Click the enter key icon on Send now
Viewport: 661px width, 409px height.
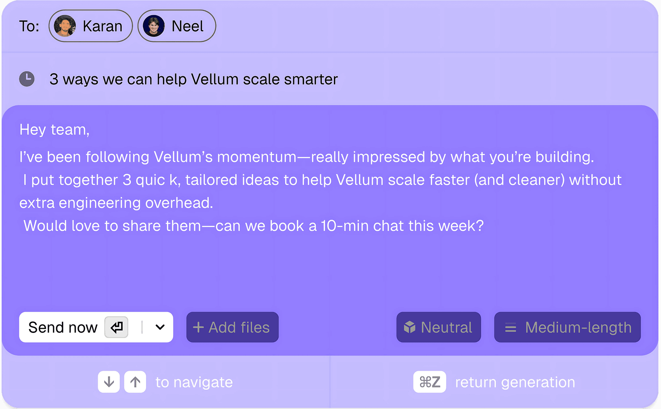pyautogui.click(x=116, y=327)
